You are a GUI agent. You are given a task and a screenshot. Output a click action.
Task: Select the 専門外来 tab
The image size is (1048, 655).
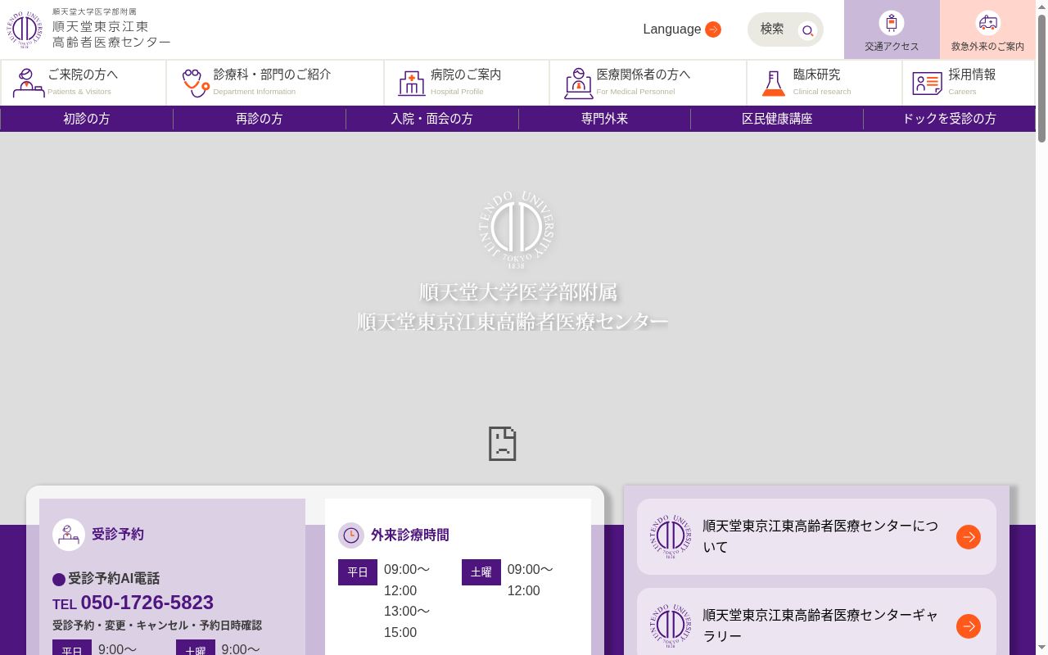tap(605, 119)
